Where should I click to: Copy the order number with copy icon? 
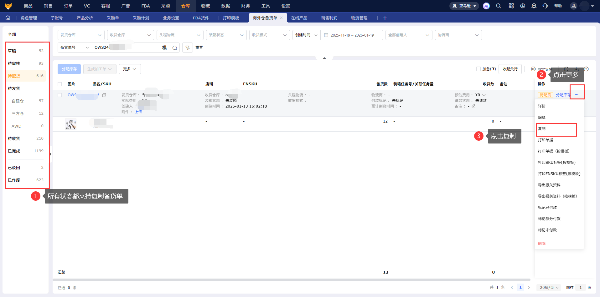tap(104, 95)
